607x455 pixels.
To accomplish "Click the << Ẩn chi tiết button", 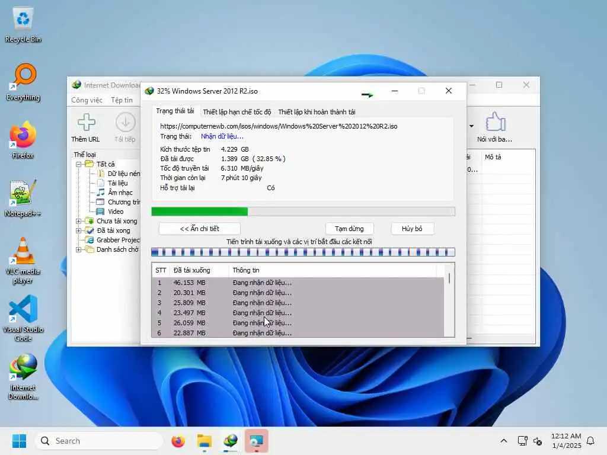I will point(199,229).
